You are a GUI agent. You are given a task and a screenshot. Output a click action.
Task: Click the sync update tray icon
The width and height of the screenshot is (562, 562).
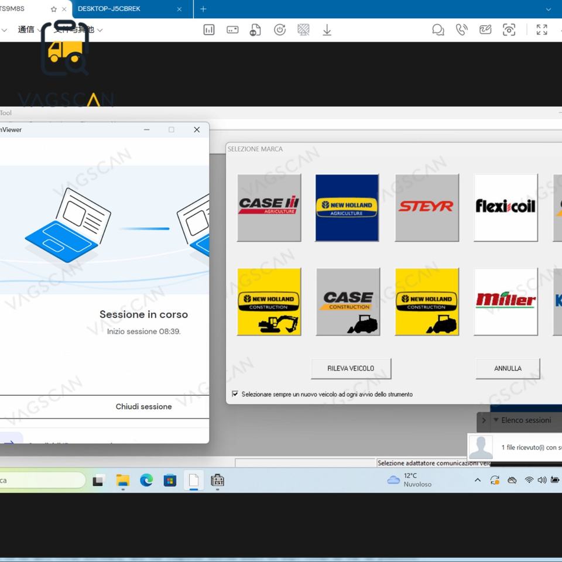(495, 480)
